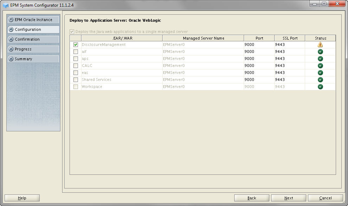Click EPMServer0 in the Workspace row

pyautogui.click(x=174, y=87)
